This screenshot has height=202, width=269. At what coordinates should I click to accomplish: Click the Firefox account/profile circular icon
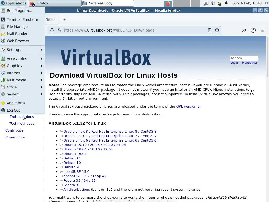(253, 31)
